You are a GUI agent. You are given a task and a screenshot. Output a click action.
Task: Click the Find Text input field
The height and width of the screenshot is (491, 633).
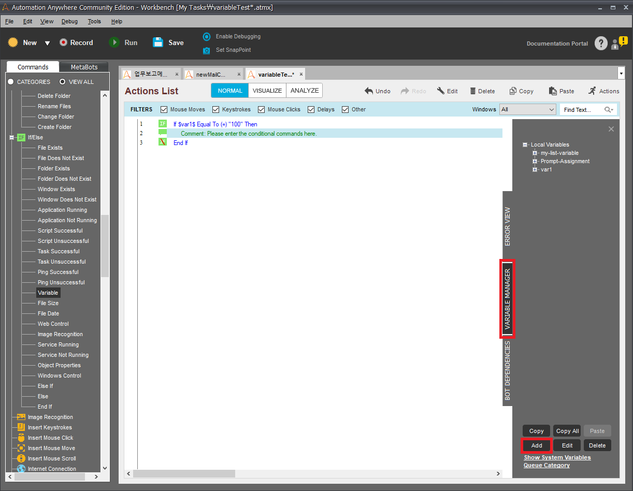click(583, 110)
